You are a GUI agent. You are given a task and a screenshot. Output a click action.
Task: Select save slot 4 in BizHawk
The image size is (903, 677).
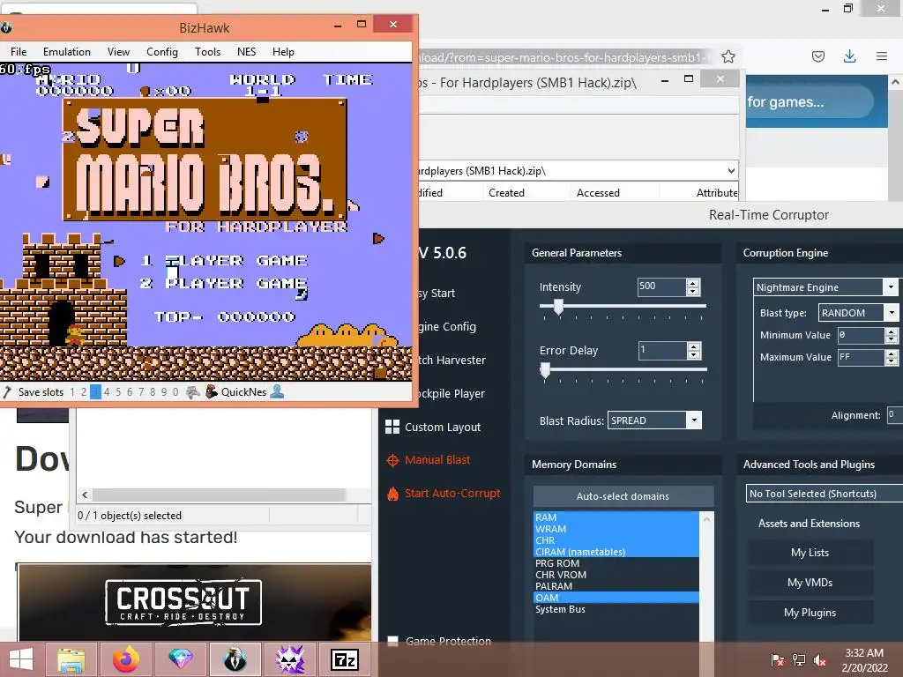(107, 392)
